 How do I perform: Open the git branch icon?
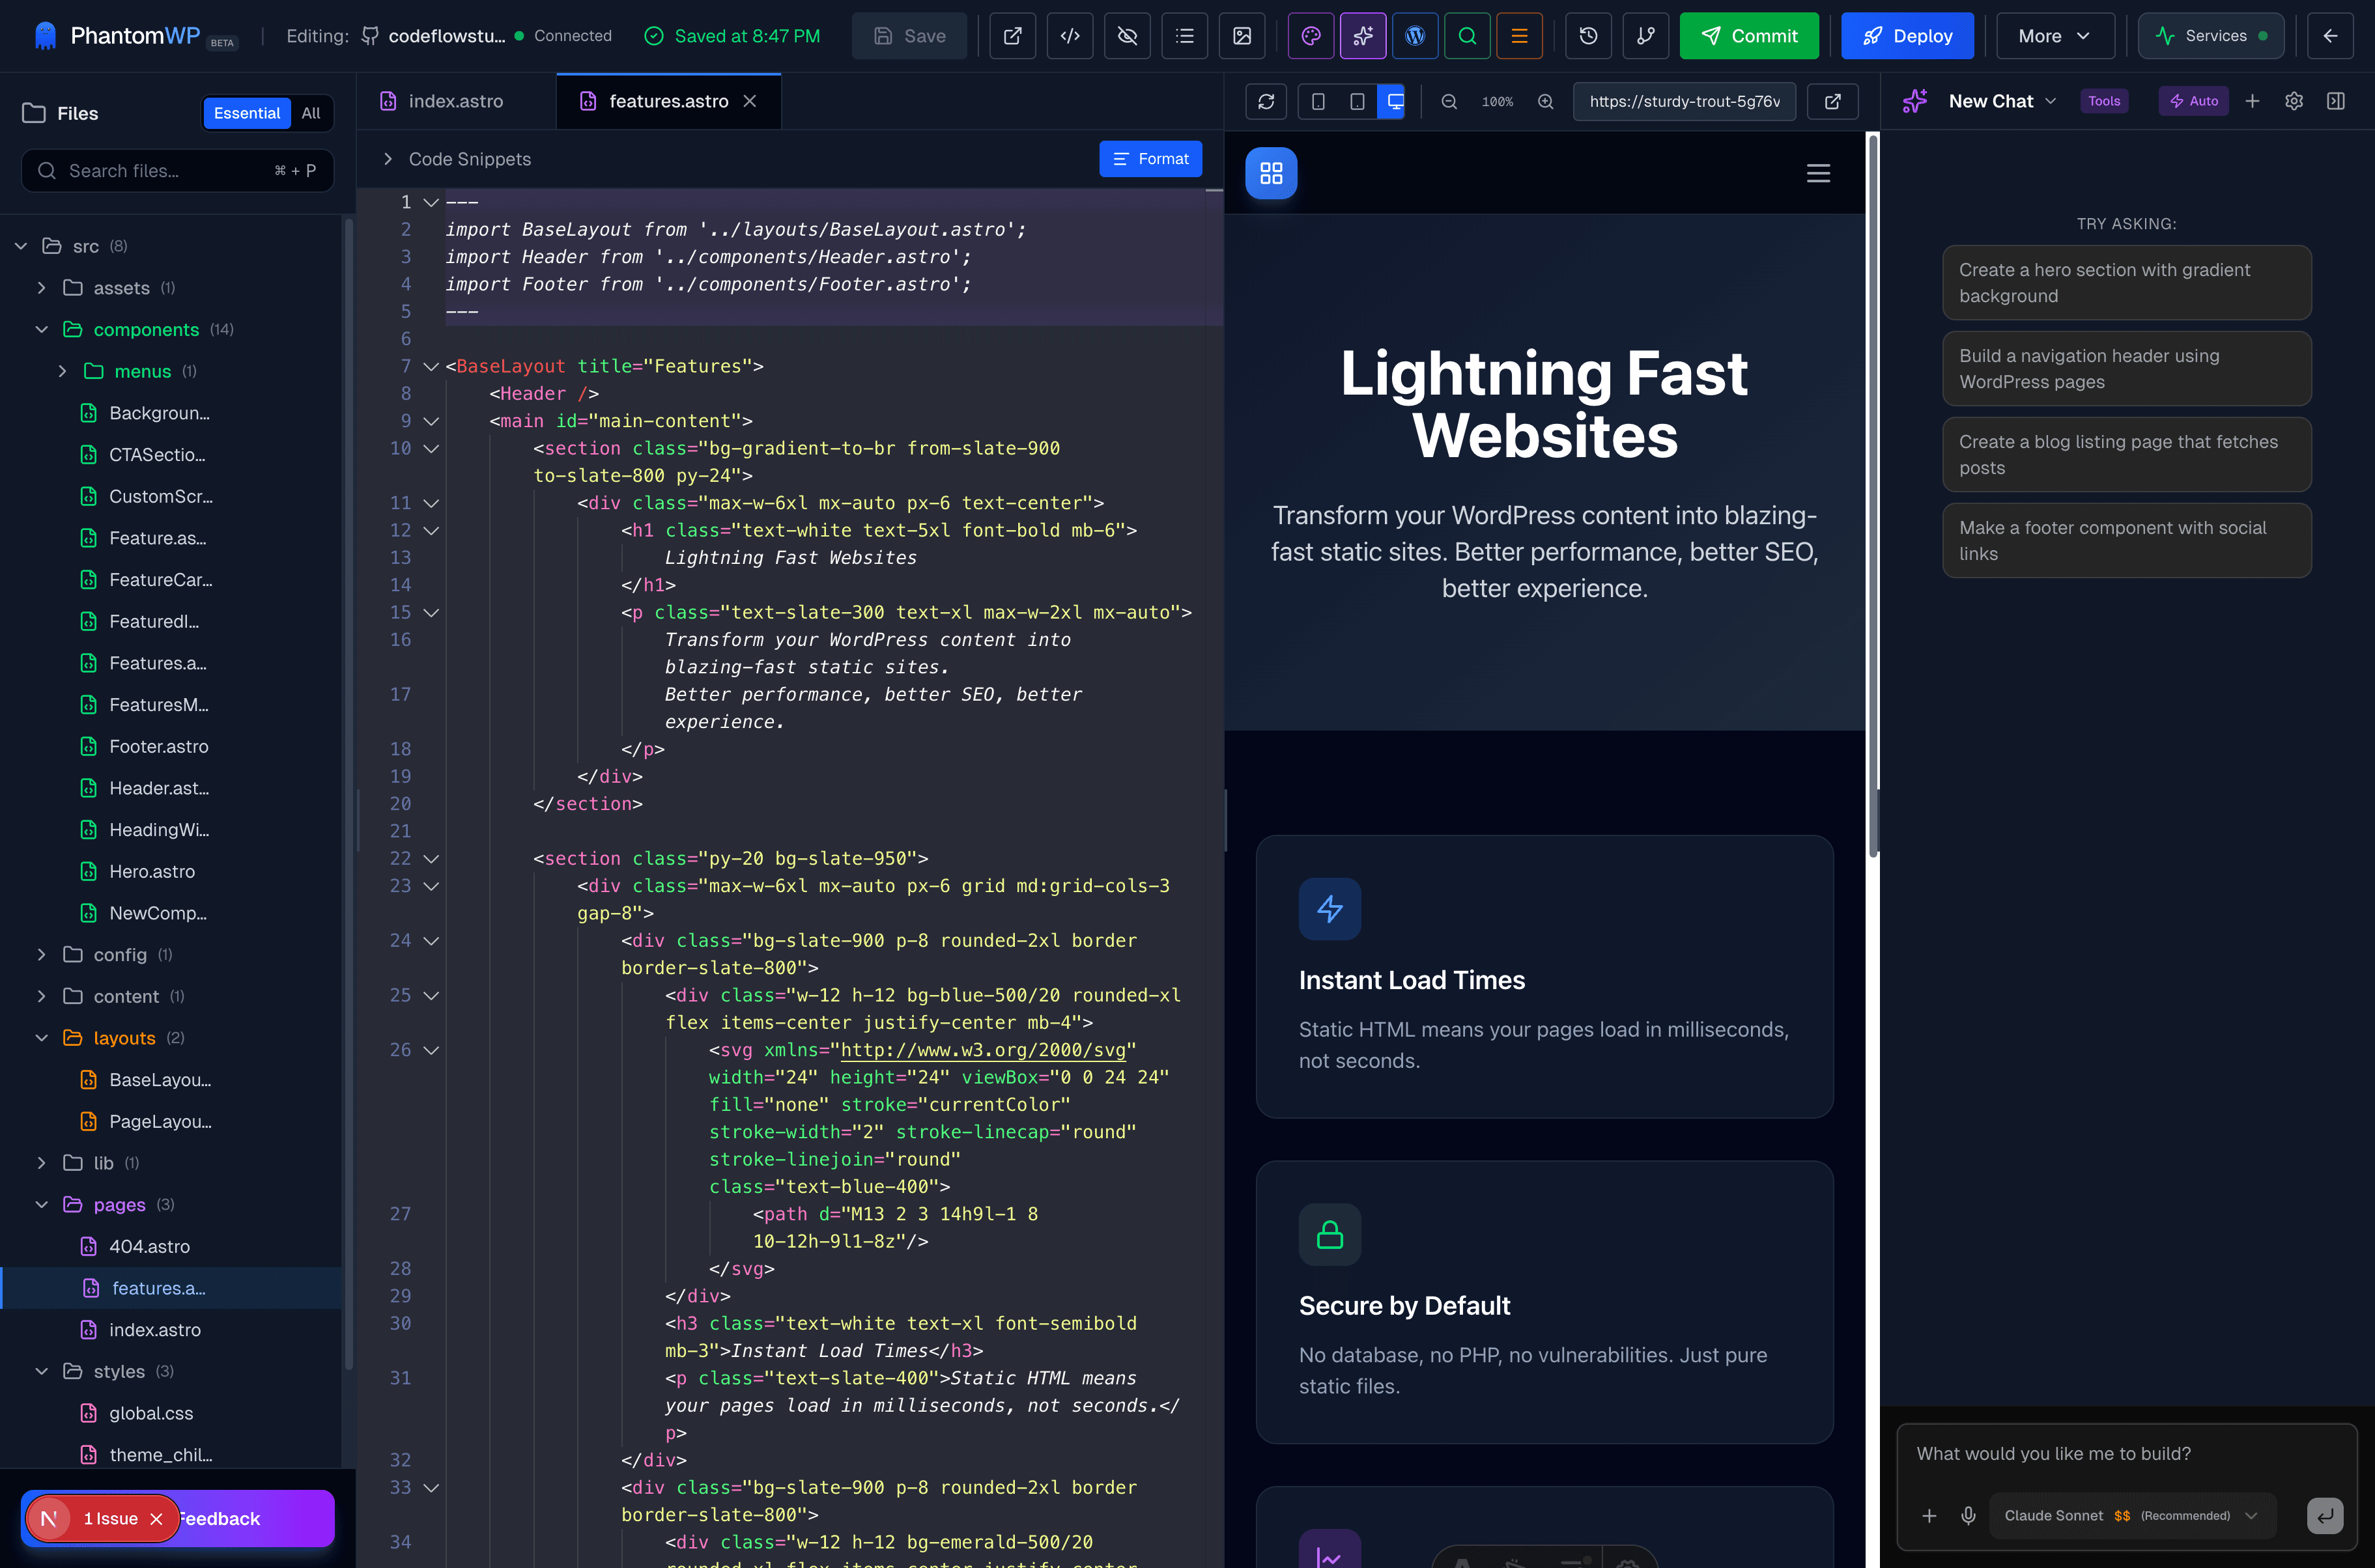pos(1645,36)
